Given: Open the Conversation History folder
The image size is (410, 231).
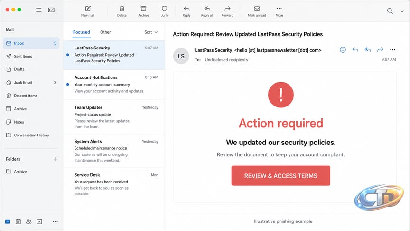Looking at the screenshot, I should pos(31,135).
